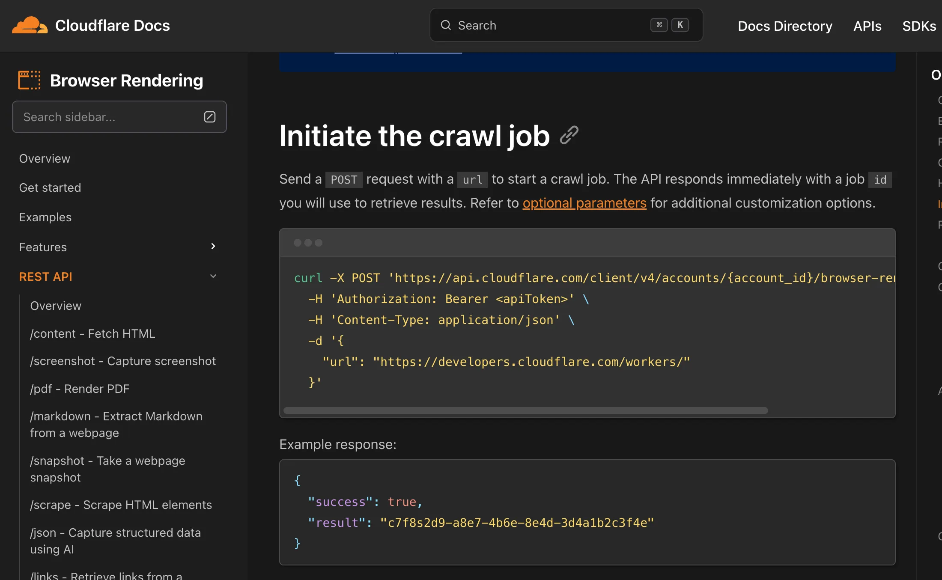This screenshot has width=942, height=580.
Task: Click the Content-Type header line
Action: pos(441,320)
